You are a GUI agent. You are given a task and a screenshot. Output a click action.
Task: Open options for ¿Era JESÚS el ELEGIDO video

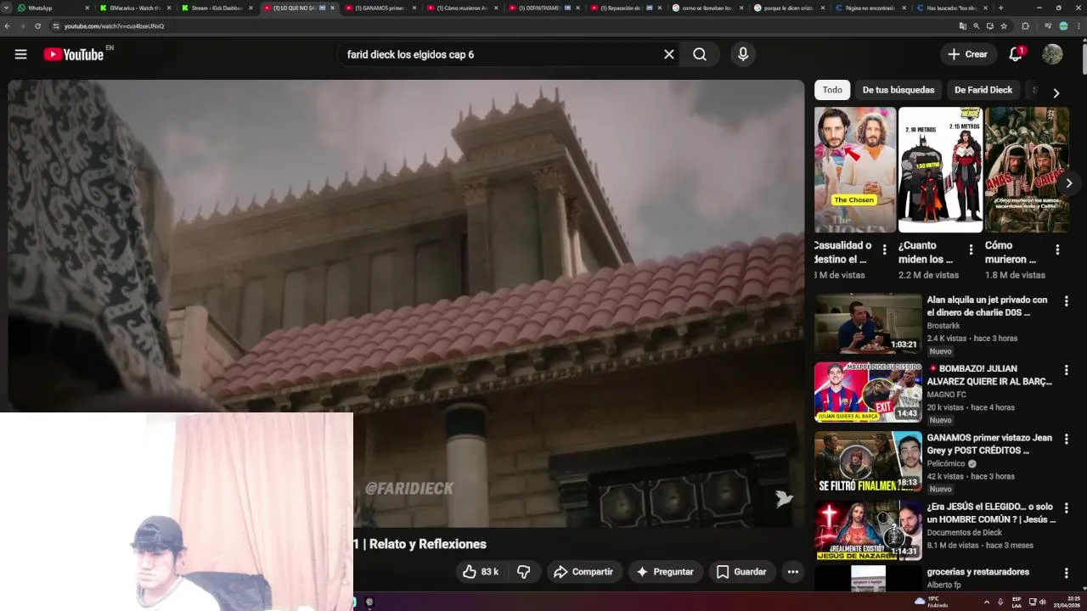1067,507
